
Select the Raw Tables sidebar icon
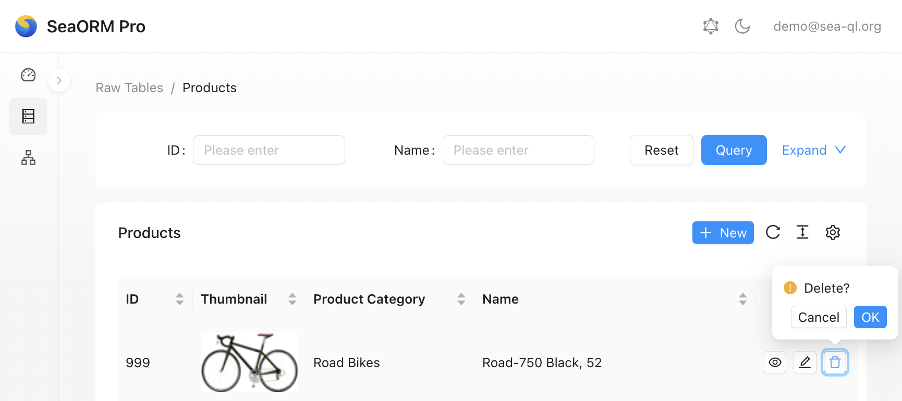tap(28, 116)
